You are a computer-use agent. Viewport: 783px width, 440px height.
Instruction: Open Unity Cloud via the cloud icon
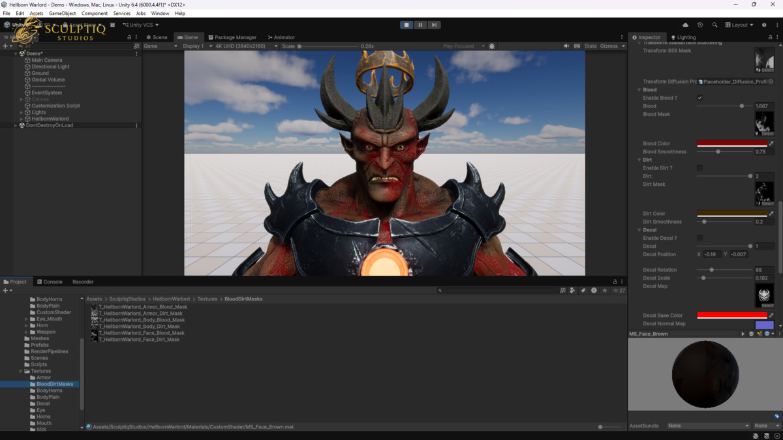[685, 25]
